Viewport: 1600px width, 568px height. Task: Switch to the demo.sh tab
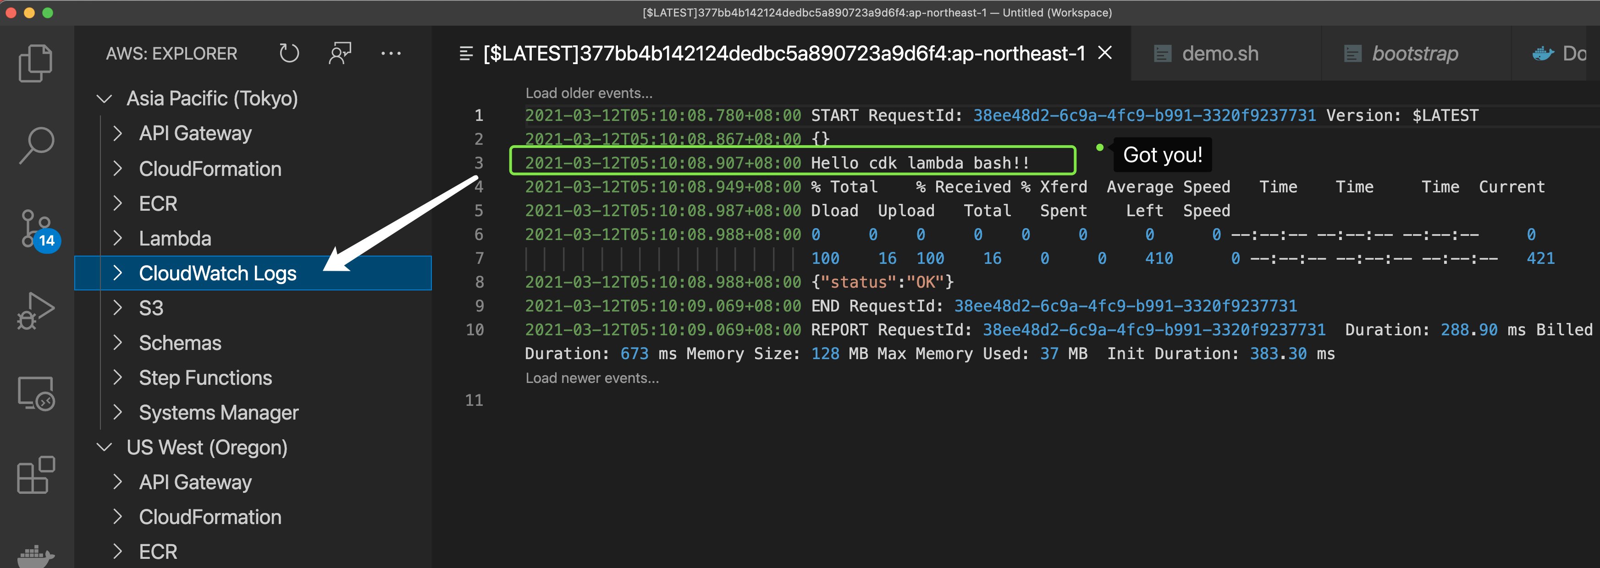coord(1219,54)
